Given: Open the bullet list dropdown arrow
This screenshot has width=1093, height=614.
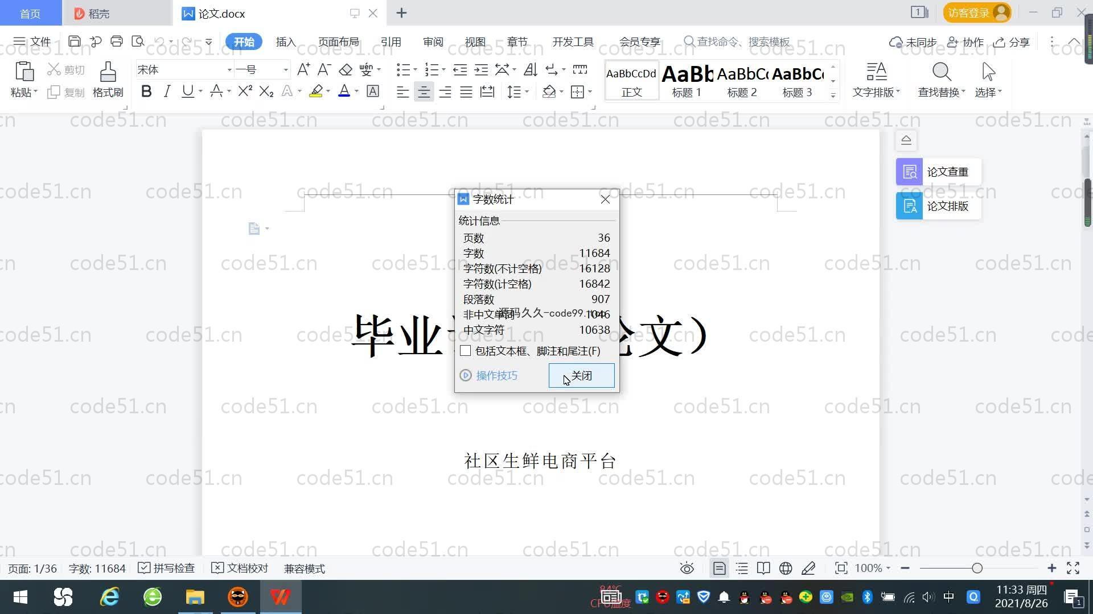Looking at the screenshot, I should (415, 70).
